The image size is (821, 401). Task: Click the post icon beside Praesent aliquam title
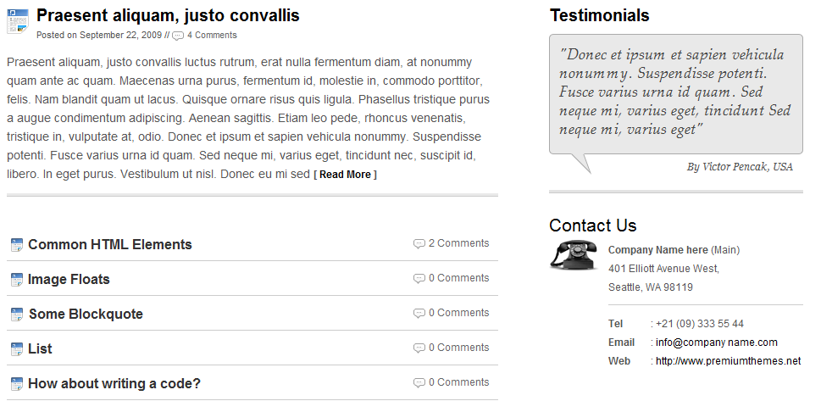pos(17,21)
